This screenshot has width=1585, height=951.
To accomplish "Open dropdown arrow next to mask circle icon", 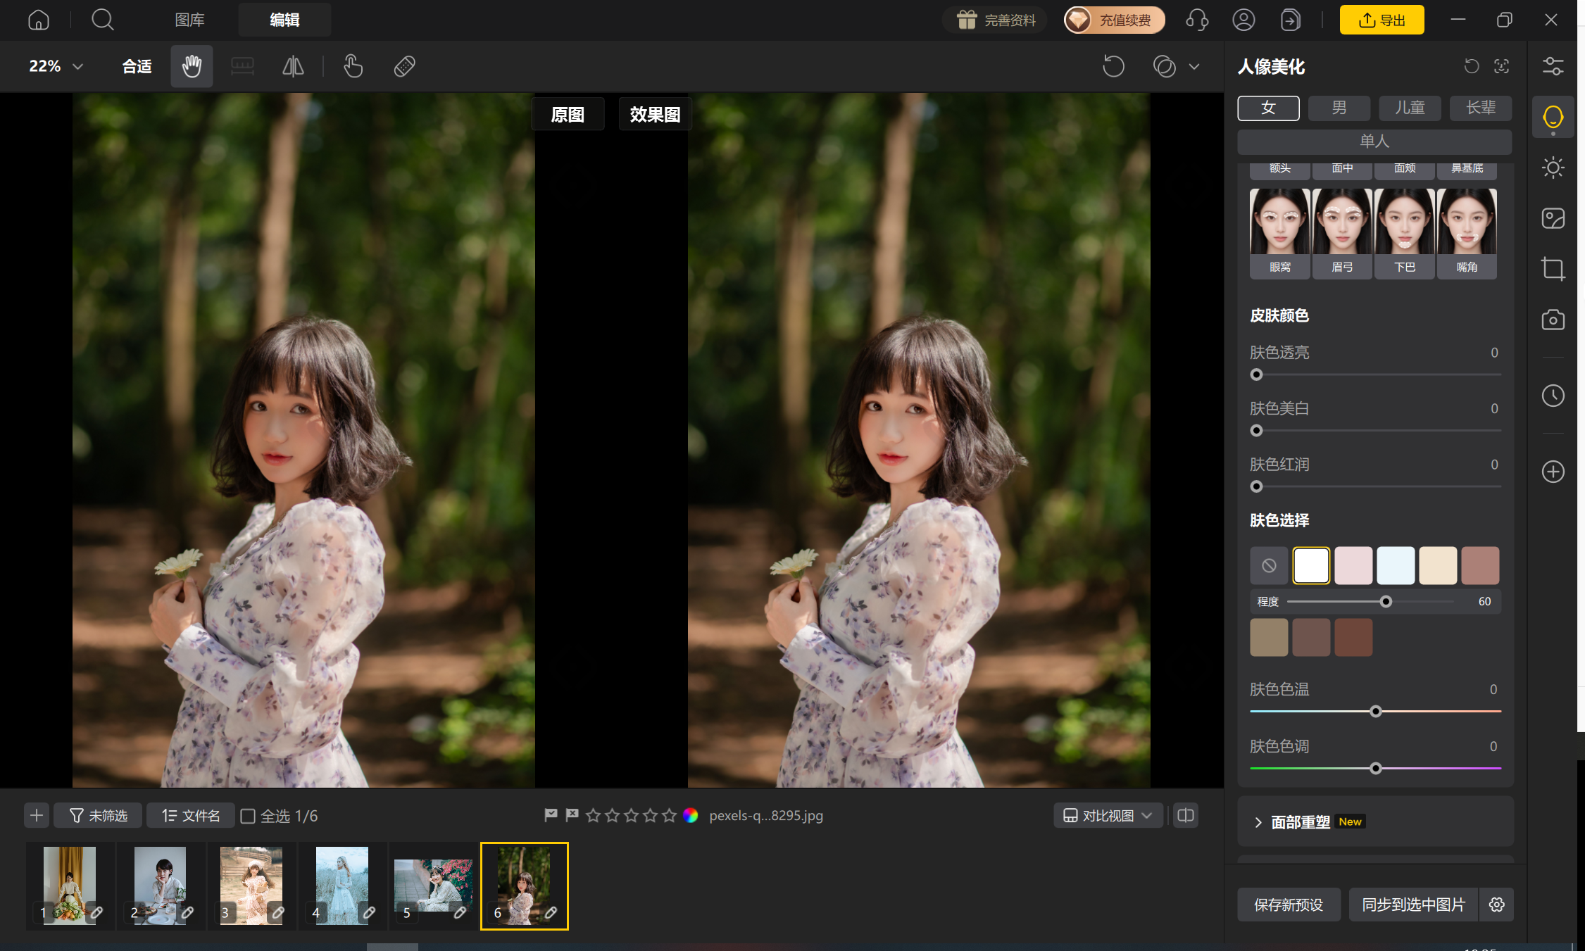I will click(1194, 67).
